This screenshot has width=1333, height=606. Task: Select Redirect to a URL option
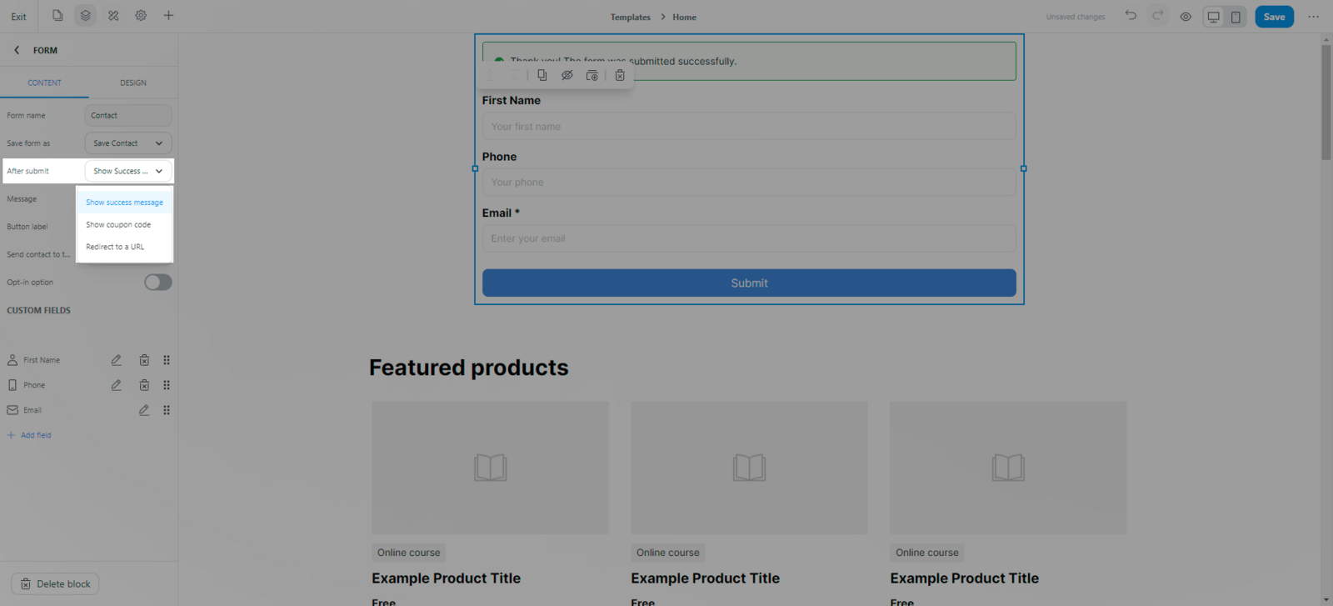115,247
